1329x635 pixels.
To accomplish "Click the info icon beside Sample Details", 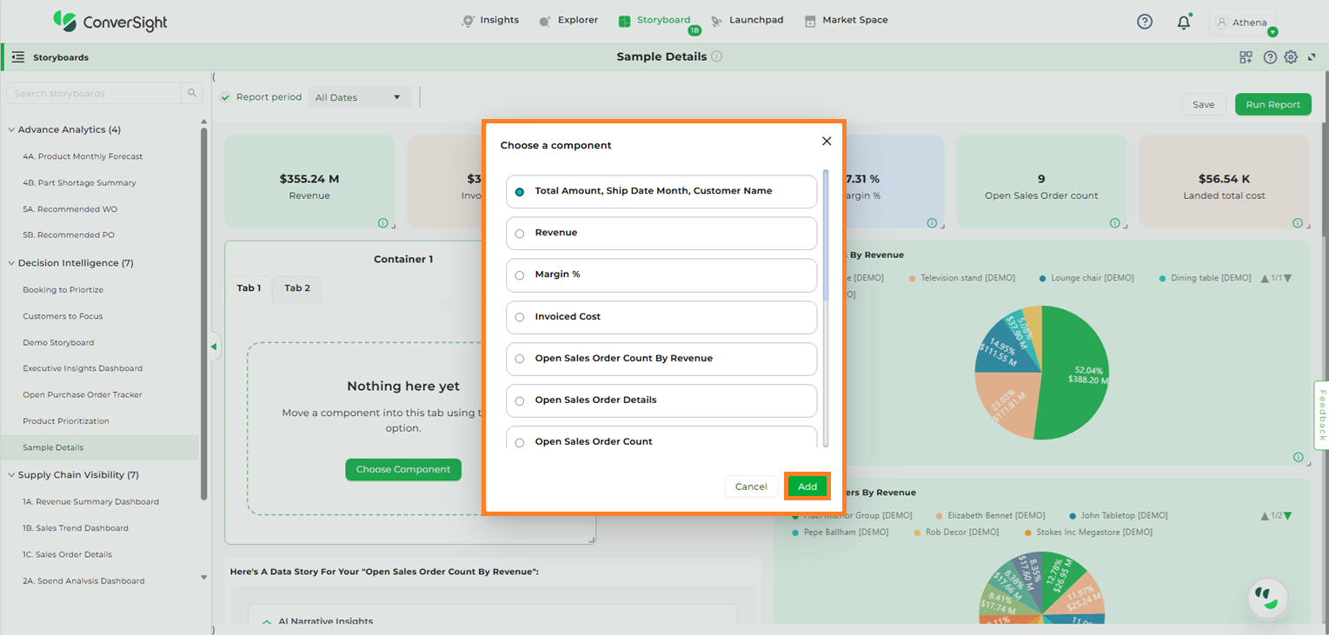I will (x=717, y=56).
